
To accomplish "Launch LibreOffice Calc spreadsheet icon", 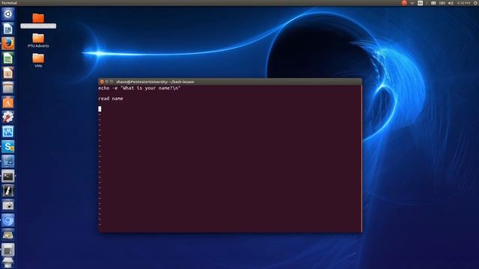I will coord(8,58).
